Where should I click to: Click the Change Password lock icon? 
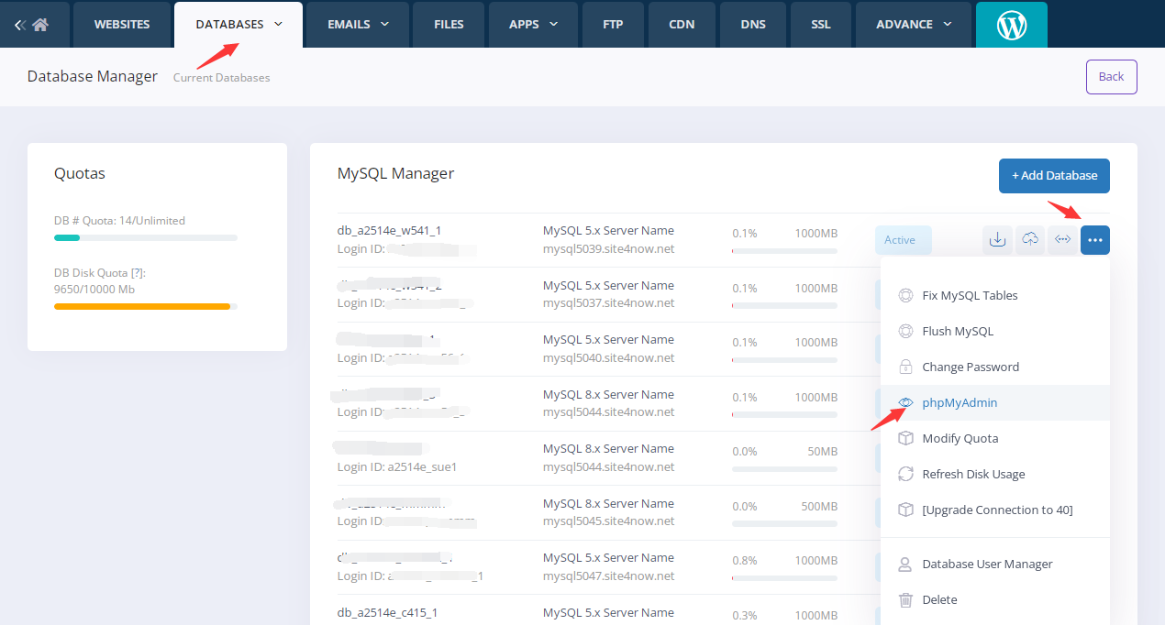tap(905, 367)
